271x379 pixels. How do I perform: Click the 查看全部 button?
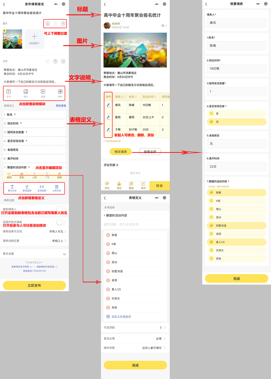[150, 152]
